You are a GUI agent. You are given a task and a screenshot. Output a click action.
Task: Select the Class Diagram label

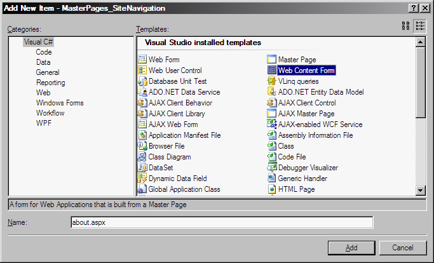pos(170,157)
